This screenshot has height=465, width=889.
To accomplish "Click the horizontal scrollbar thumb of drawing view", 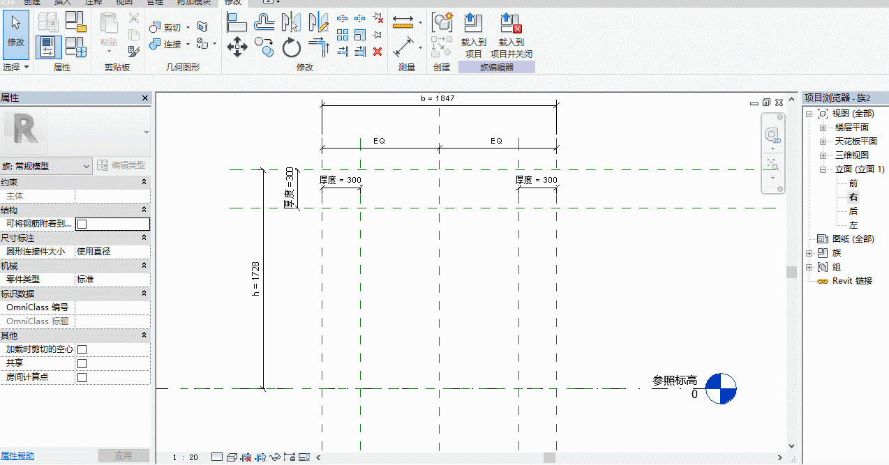I will click(550, 457).
